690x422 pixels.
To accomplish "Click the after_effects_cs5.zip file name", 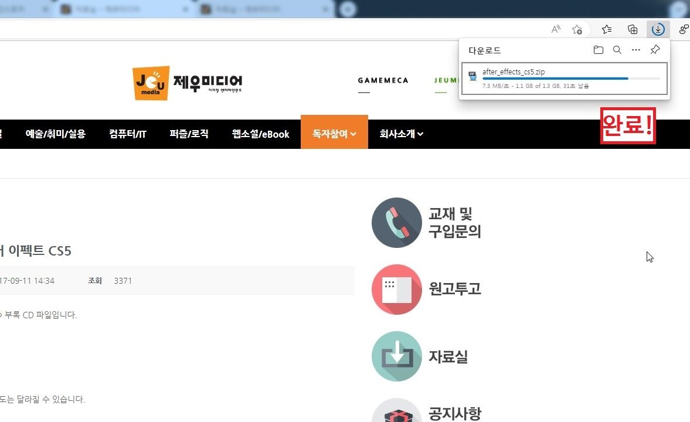I will point(514,72).
